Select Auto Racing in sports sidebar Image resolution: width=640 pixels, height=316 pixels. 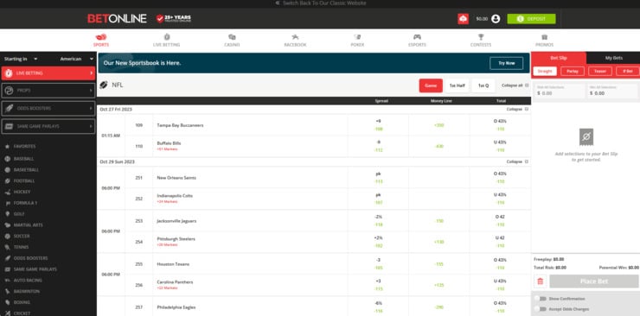point(28,280)
